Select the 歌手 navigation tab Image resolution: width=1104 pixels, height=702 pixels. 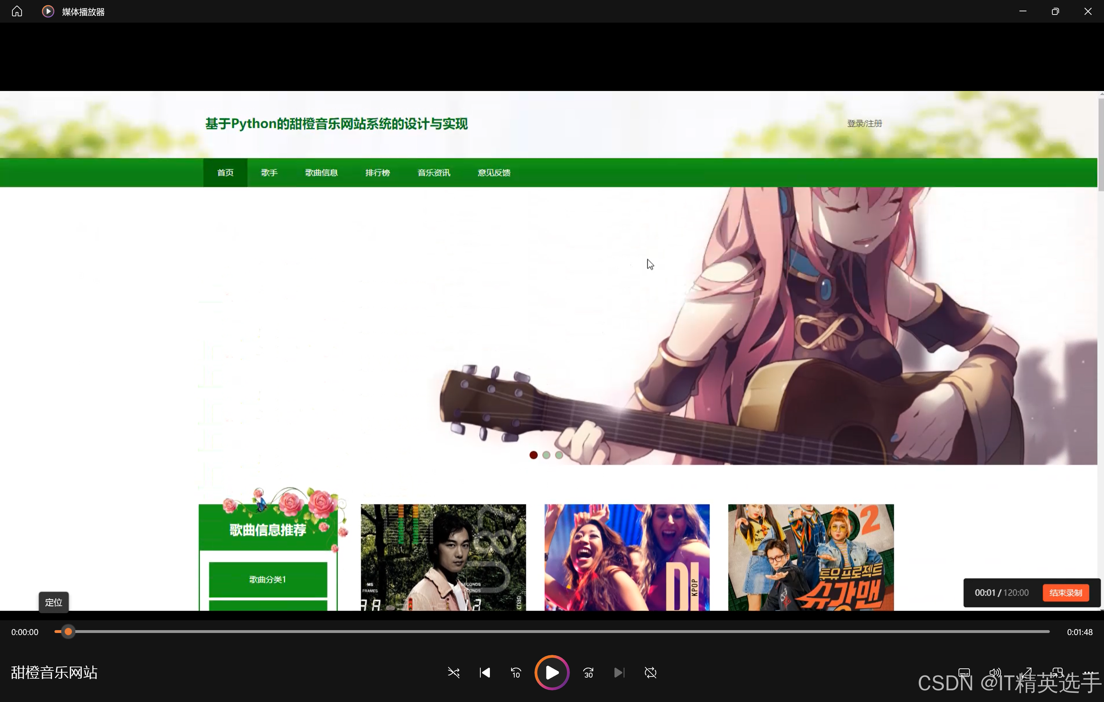tap(269, 172)
